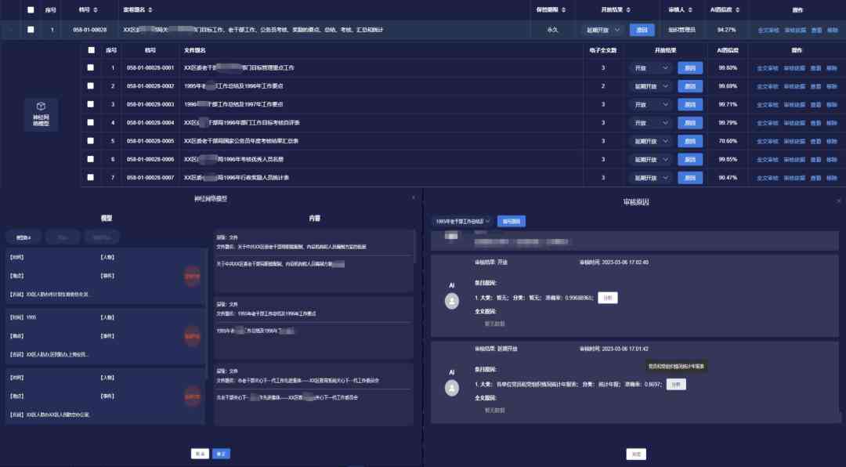Select the checkbox for file 058-01-00028-0006
Image resolution: width=846 pixels, height=467 pixels.
(91, 159)
